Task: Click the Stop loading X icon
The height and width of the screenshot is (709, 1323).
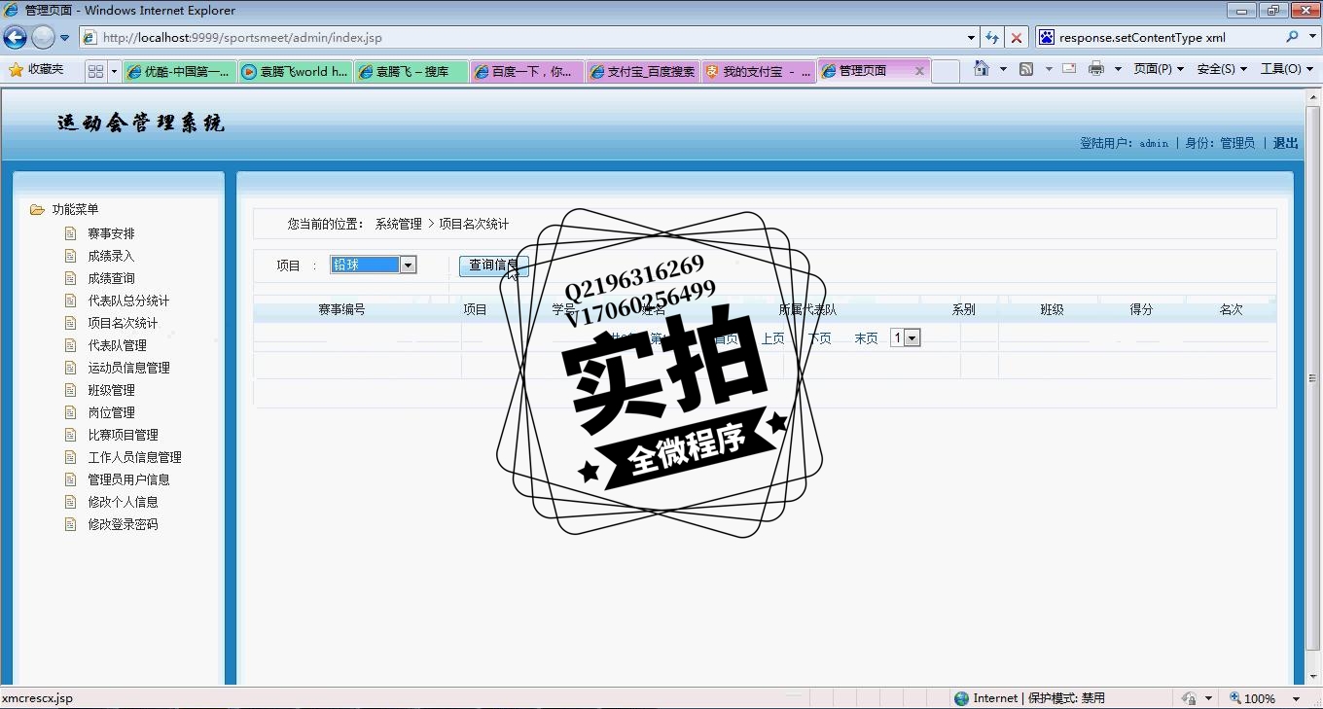Action: point(1017,38)
